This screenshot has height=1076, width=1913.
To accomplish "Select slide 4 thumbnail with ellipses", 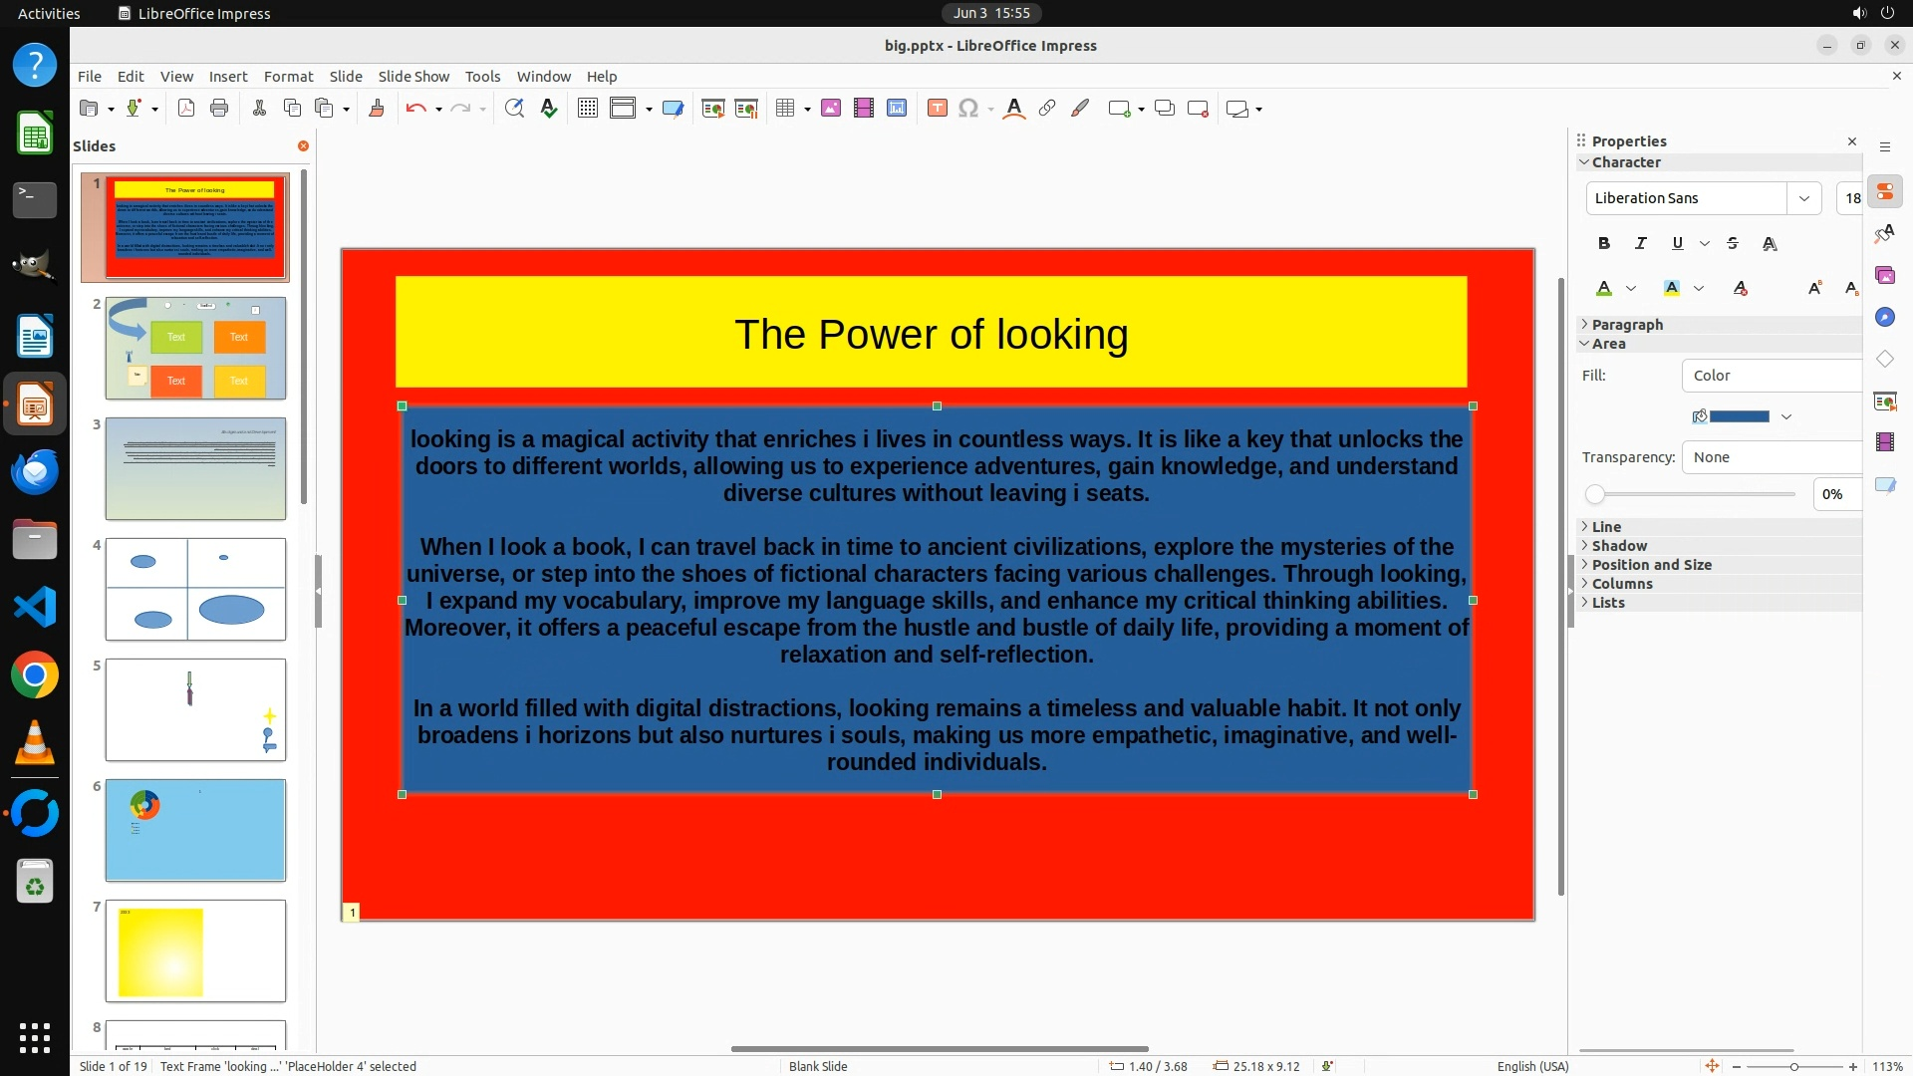I will pyautogui.click(x=195, y=589).
